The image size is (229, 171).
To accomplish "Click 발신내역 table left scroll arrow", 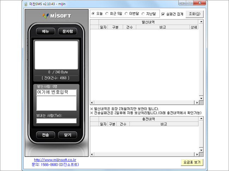I will click(92, 103).
